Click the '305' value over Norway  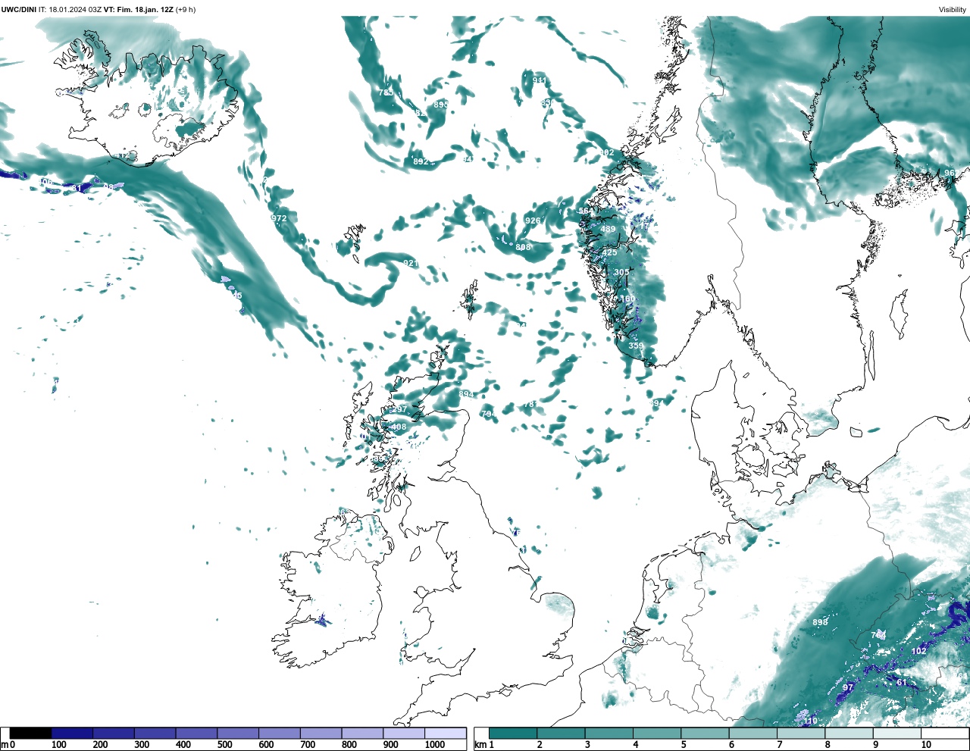tap(621, 273)
